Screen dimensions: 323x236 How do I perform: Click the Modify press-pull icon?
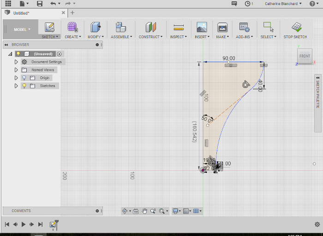(96, 27)
